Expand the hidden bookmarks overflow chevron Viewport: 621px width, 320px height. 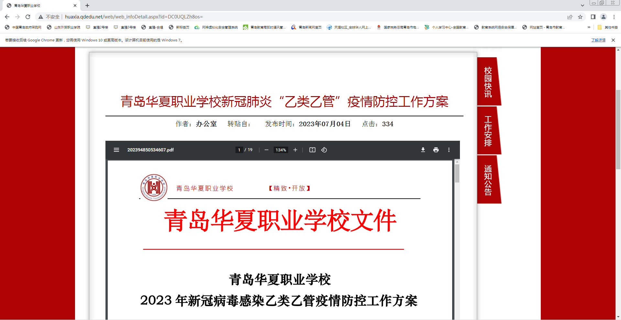click(589, 27)
